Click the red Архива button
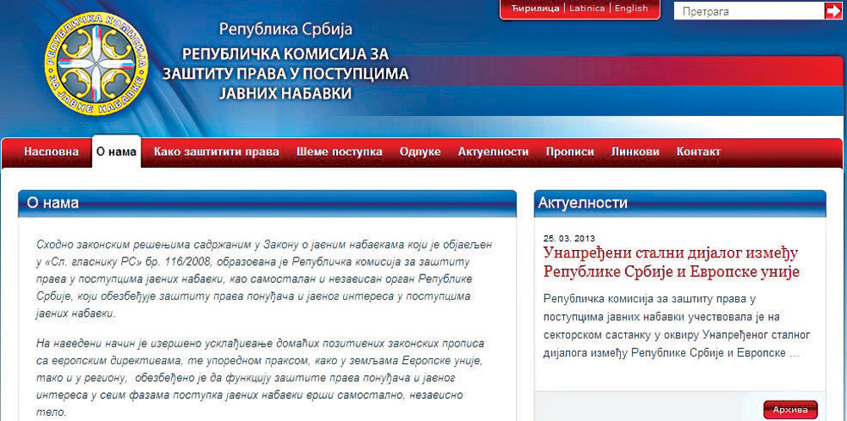This screenshot has height=421, width=847. [x=789, y=410]
